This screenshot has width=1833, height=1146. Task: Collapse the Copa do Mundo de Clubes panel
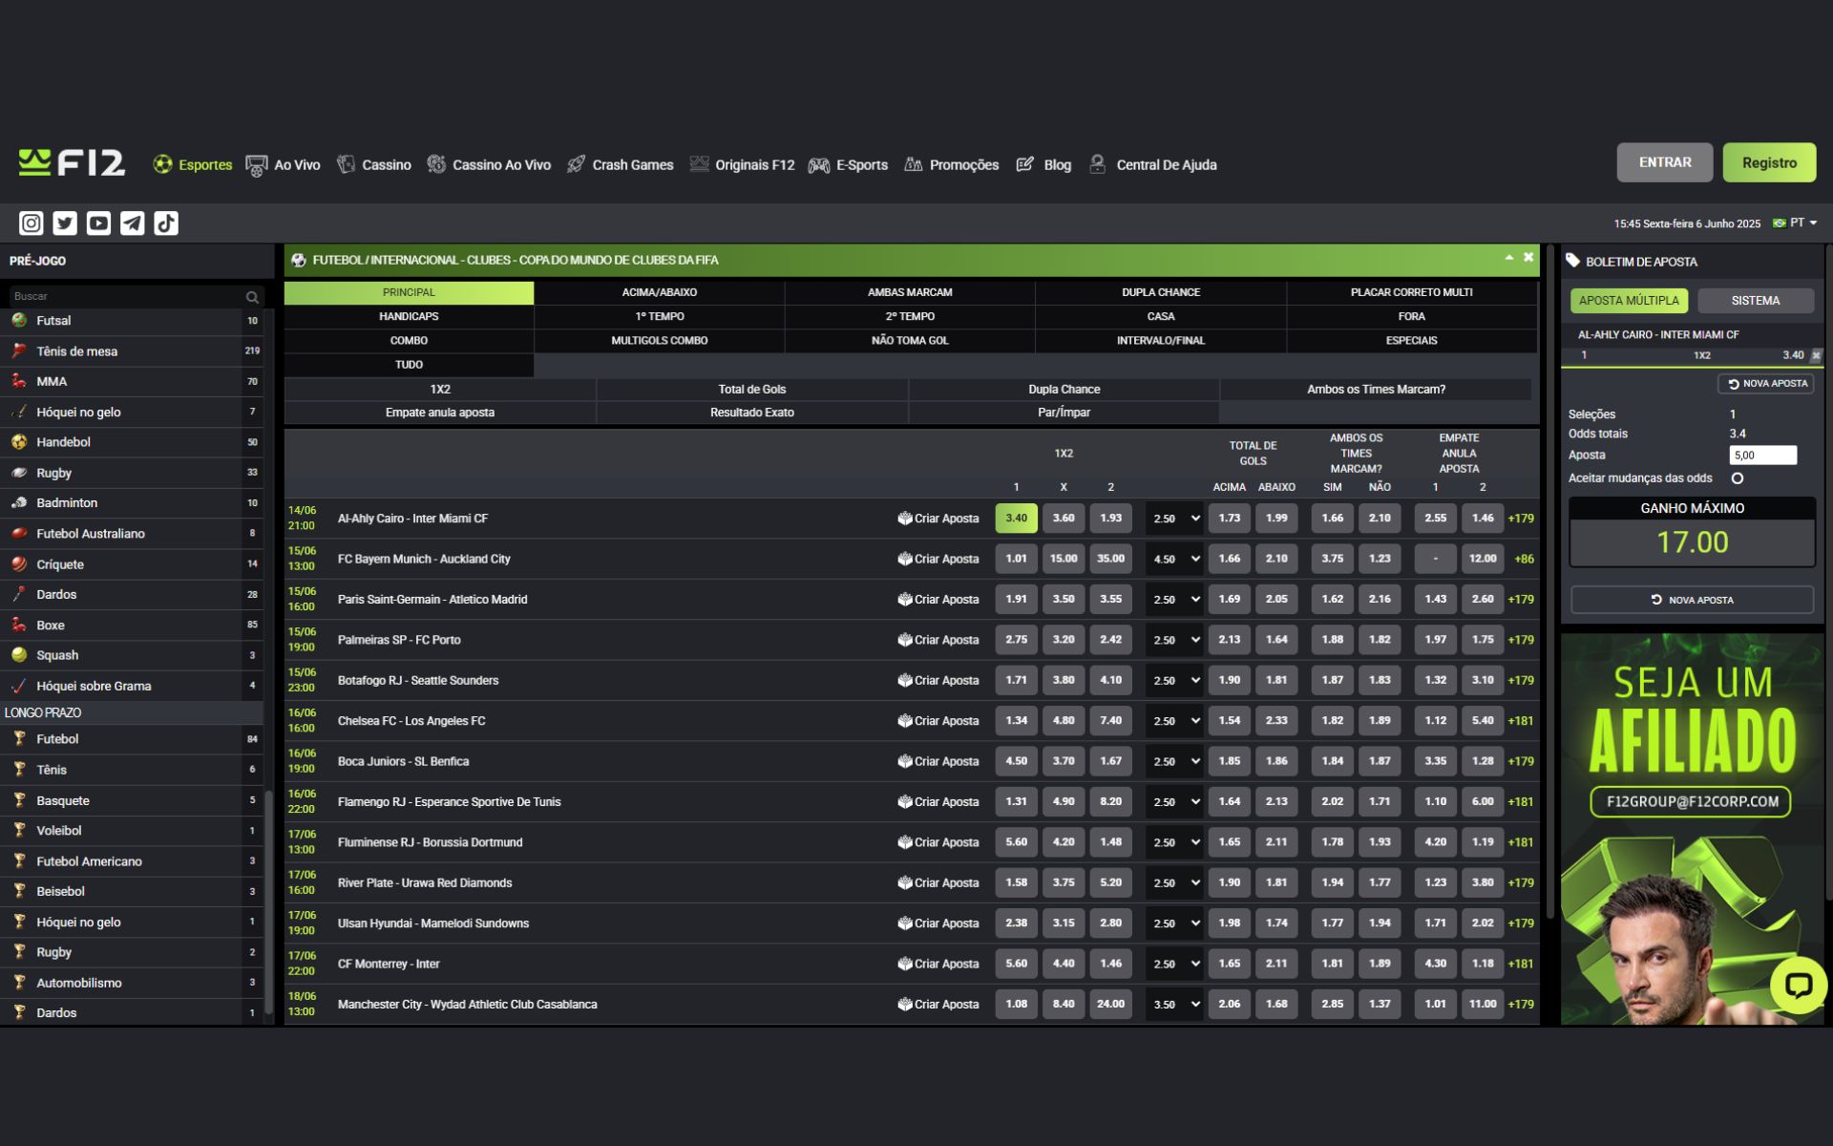pos(1509,257)
